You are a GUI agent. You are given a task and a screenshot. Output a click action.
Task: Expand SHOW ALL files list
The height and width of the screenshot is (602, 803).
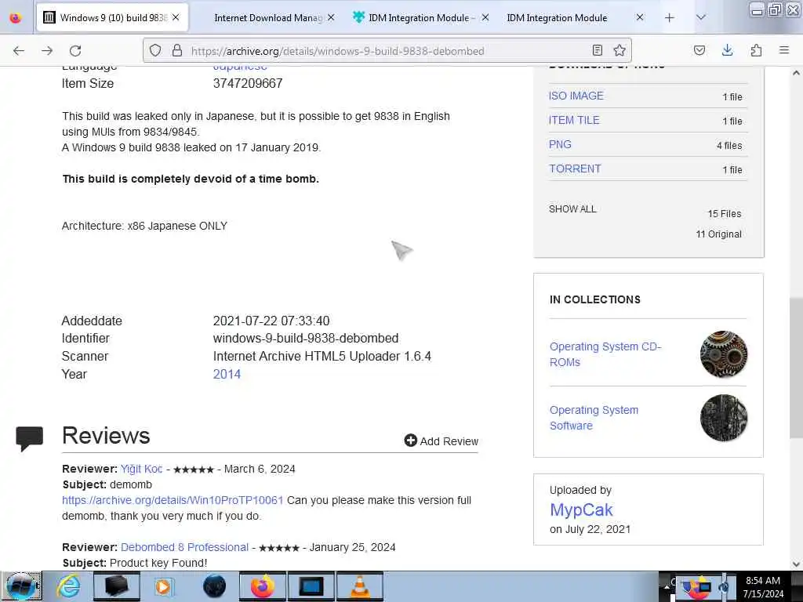click(572, 209)
